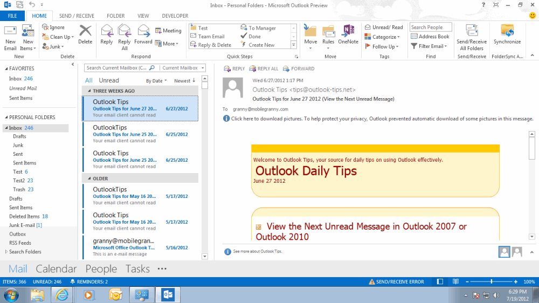Switch to Calendar view
Screen dimensions: 539x303
[56, 269]
